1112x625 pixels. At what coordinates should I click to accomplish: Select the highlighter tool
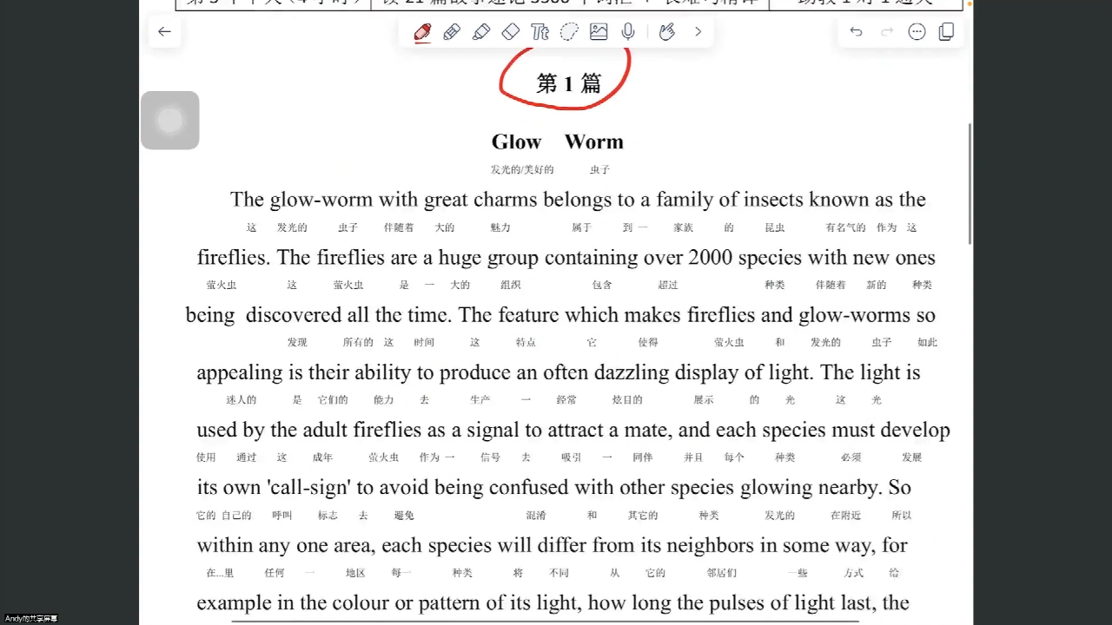(481, 32)
